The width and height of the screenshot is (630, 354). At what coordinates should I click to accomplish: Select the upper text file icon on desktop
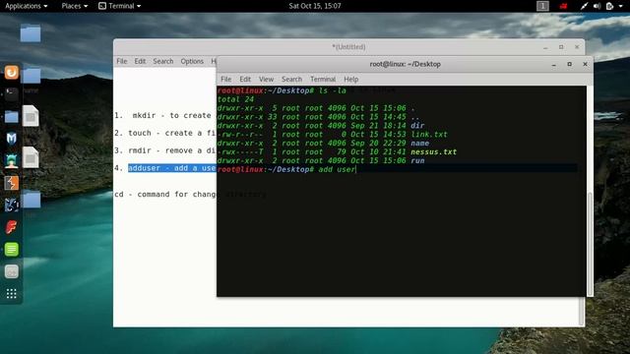pos(31,116)
